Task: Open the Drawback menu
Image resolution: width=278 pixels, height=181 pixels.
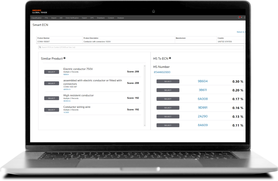Action: 101,18
